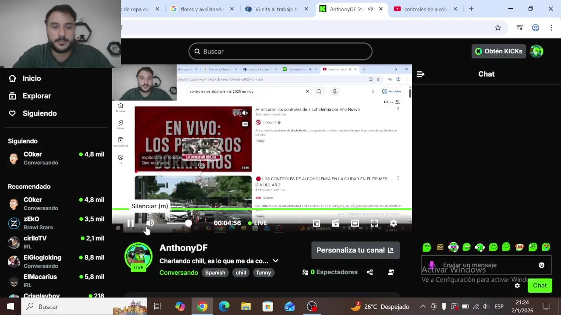Open the Windows Start menu
This screenshot has width=561, height=315.
tap(11, 307)
